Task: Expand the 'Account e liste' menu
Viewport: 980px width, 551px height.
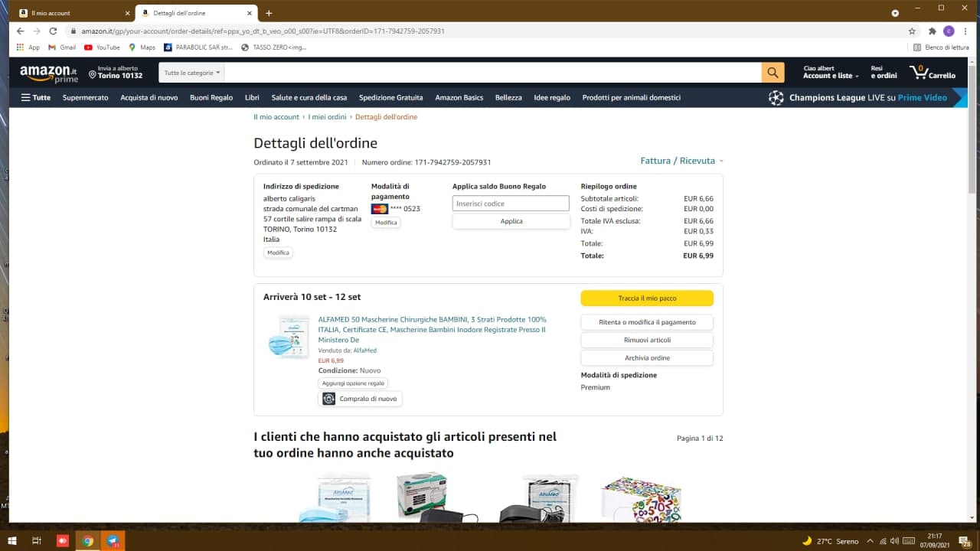Action: click(x=831, y=73)
